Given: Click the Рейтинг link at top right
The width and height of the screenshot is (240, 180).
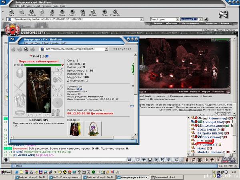Looking at the screenshot, I should (231, 30).
